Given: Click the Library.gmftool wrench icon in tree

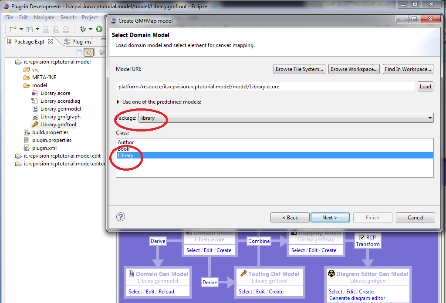Looking at the screenshot, I should (x=35, y=125).
